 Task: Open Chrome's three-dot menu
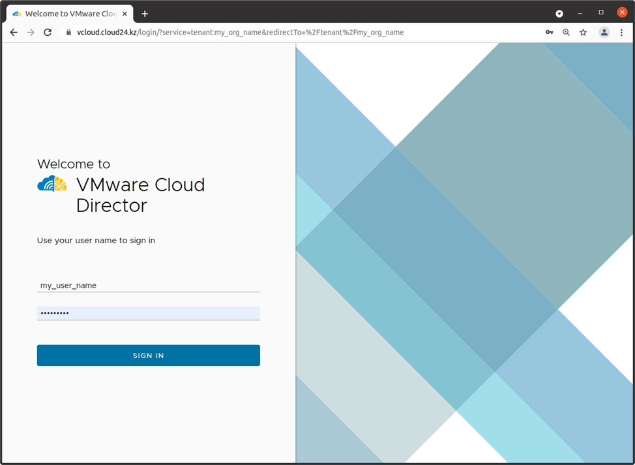(621, 32)
